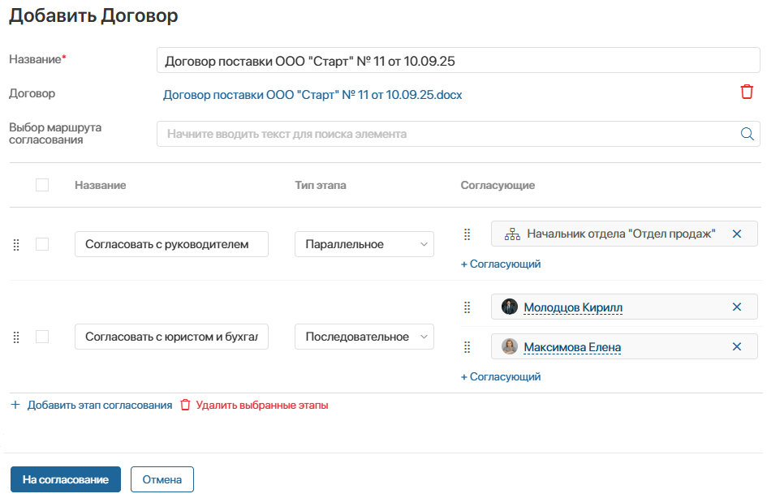The image size is (767, 498).
Task: Grab the drag handle of the 'Согласовать с руководителем' stage
Action: (16, 244)
